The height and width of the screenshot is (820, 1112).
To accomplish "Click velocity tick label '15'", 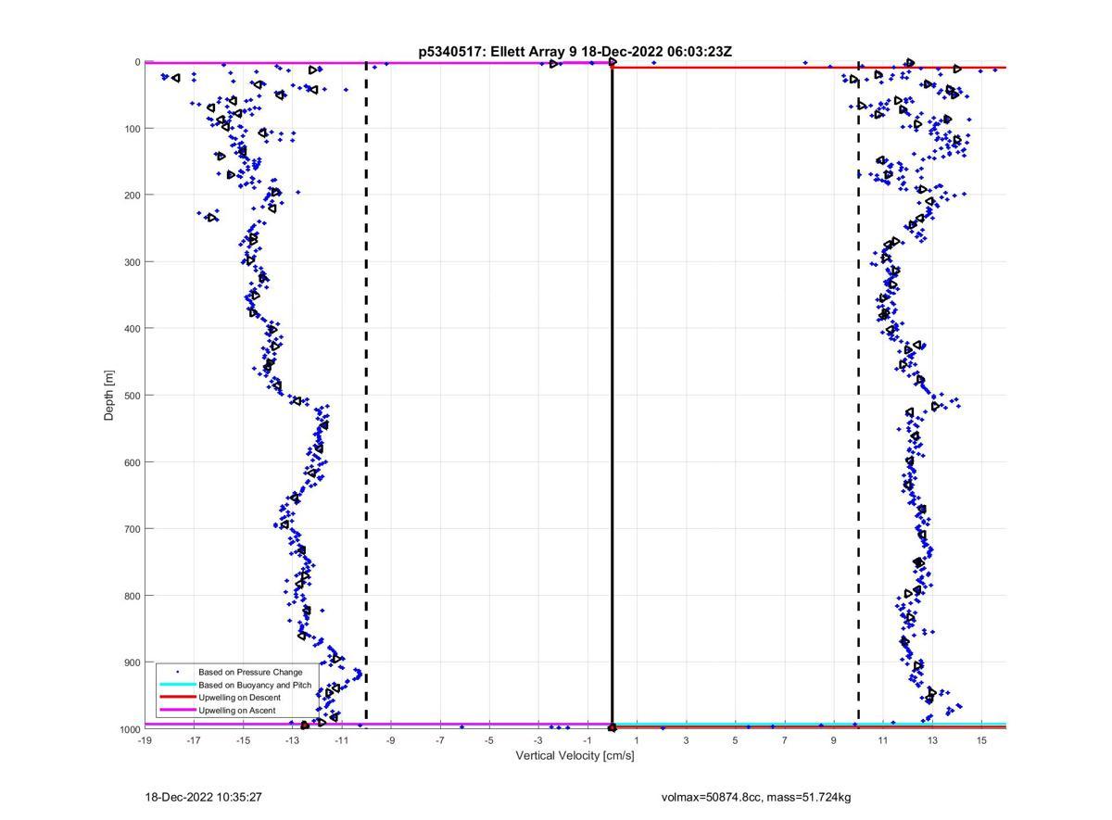I will (981, 740).
